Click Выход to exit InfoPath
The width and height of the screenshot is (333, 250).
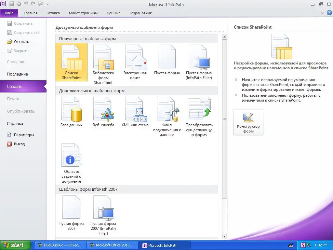(23, 144)
